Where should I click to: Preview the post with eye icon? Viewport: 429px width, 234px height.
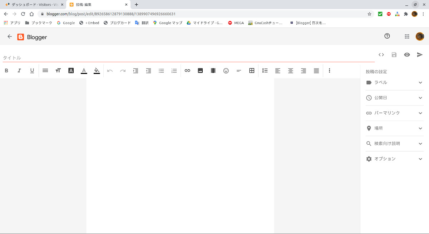[x=407, y=55]
